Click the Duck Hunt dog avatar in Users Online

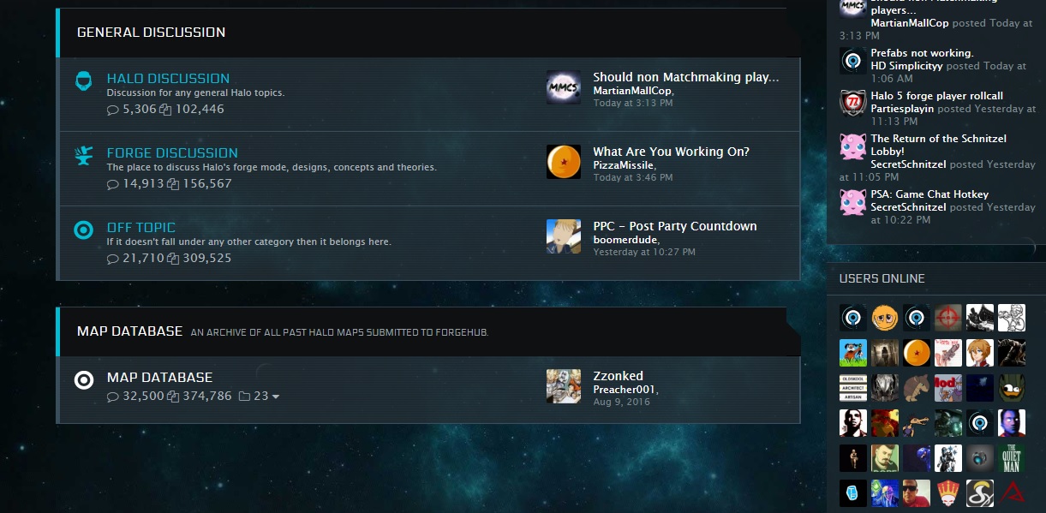852,353
